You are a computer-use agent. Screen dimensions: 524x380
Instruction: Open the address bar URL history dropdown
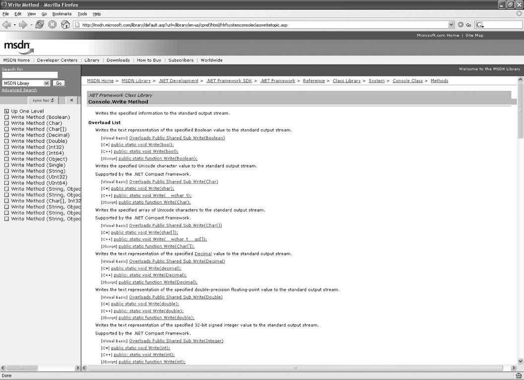(451, 25)
